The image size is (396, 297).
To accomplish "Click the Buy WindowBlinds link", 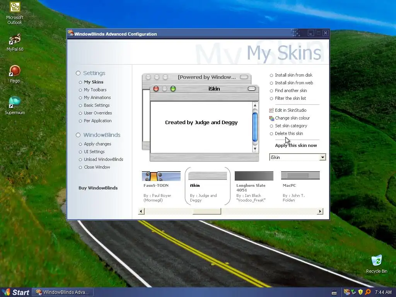I will (98, 188).
